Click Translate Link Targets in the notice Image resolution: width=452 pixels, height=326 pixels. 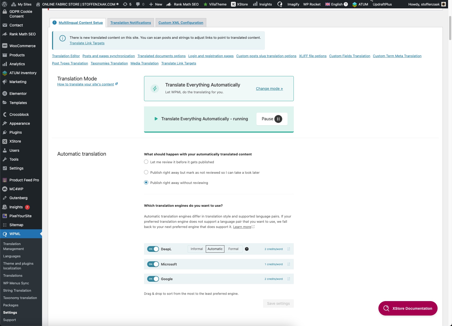click(87, 43)
